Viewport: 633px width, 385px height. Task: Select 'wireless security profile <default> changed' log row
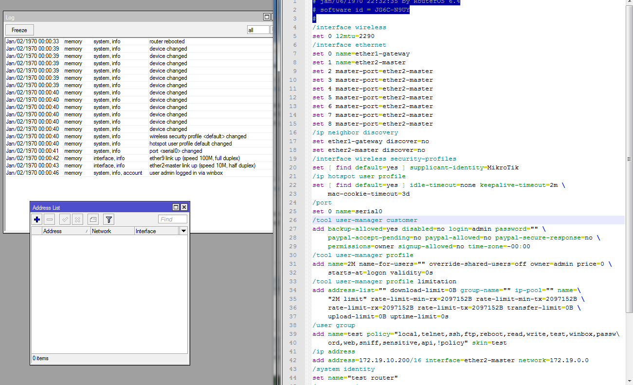click(139, 136)
